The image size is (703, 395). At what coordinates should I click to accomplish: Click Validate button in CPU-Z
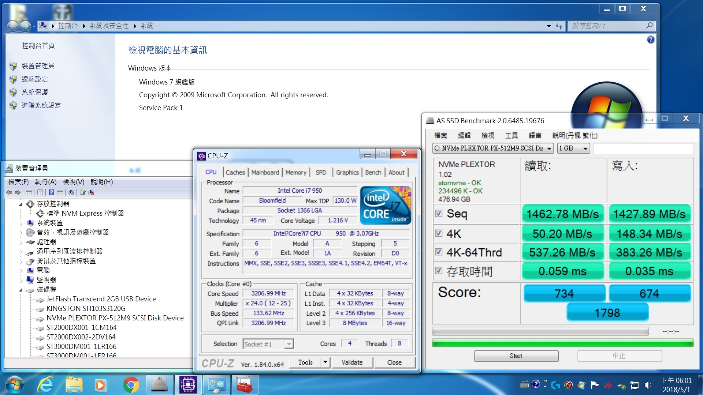(x=352, y=362)
